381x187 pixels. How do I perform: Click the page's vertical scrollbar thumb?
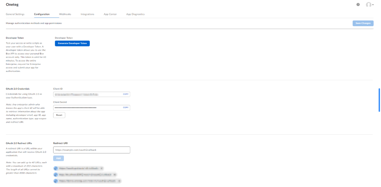click(379, 100)
